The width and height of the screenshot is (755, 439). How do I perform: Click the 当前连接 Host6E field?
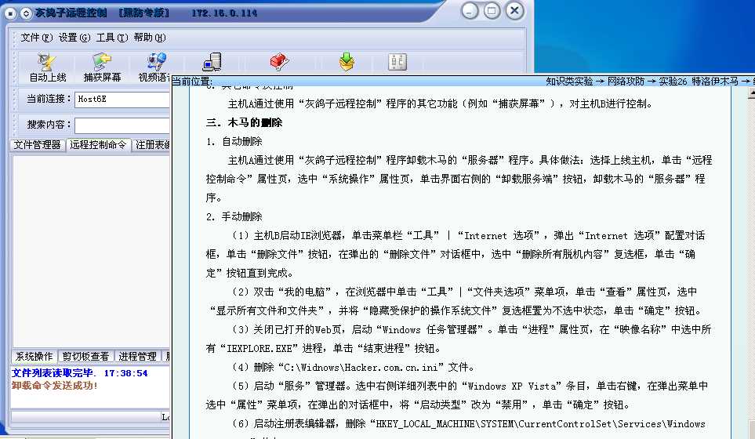[x=122, y=99]
